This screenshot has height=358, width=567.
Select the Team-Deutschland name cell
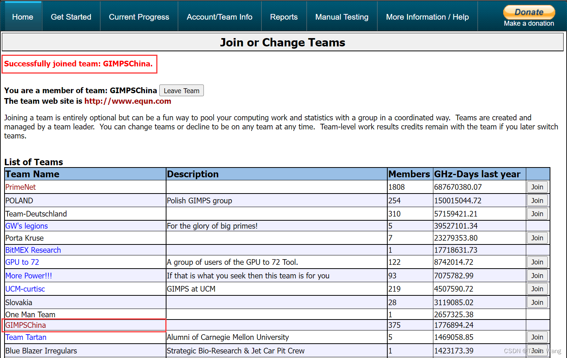point(85,214)
